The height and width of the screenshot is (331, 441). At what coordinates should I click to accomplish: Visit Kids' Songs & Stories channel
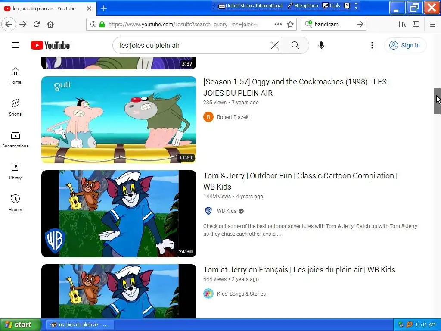coord(241,294)
